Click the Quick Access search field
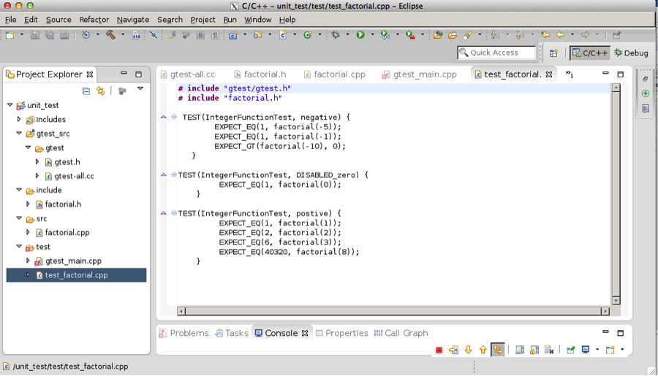Screen dimensions: 658x376 (496, 53)
